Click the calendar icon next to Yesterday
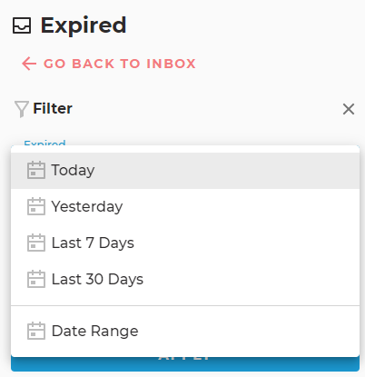 36,206
